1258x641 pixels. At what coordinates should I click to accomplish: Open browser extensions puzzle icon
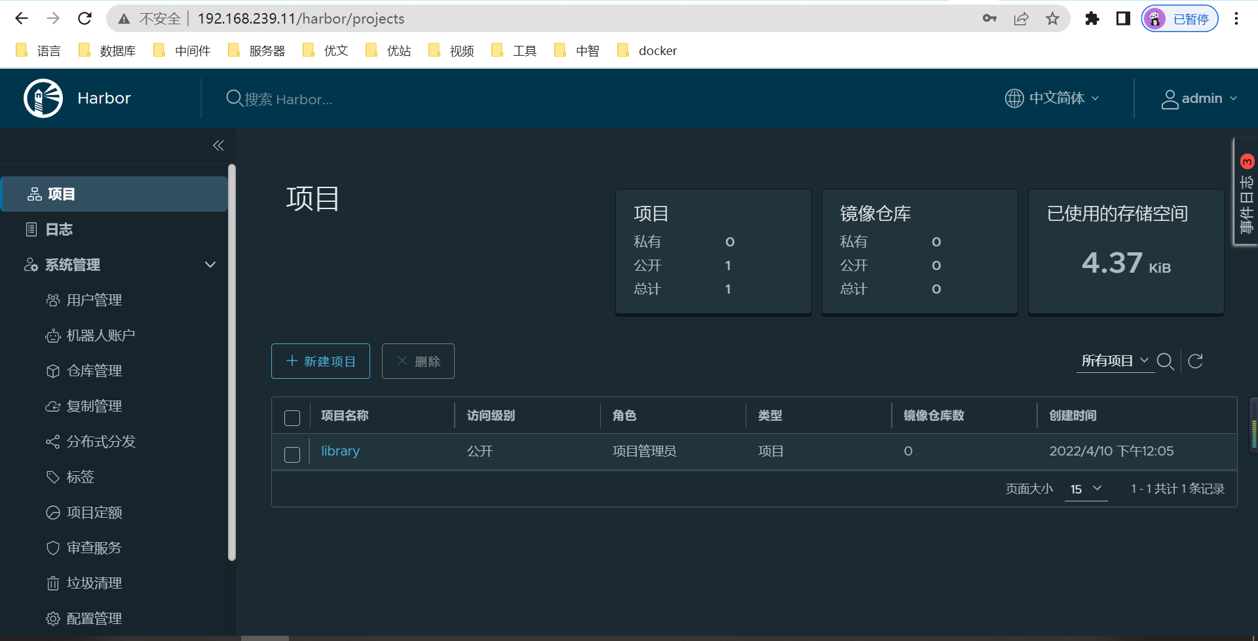click(1092, 18)
